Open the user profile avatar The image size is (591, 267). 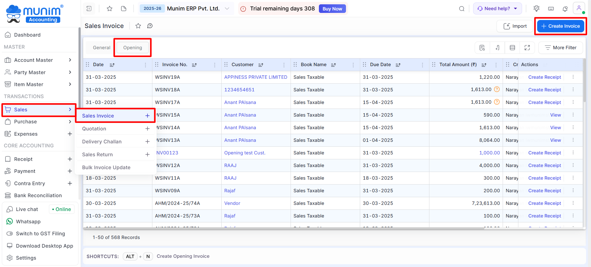pos(579,8)
